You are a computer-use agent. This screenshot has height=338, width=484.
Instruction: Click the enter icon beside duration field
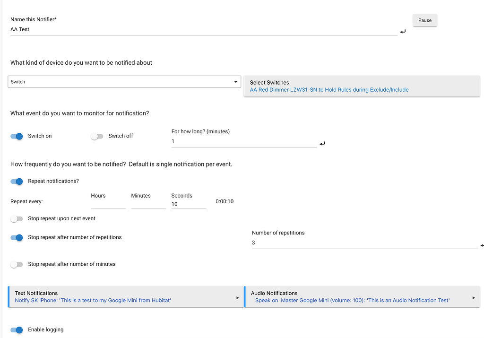click(x=322, y=144)
